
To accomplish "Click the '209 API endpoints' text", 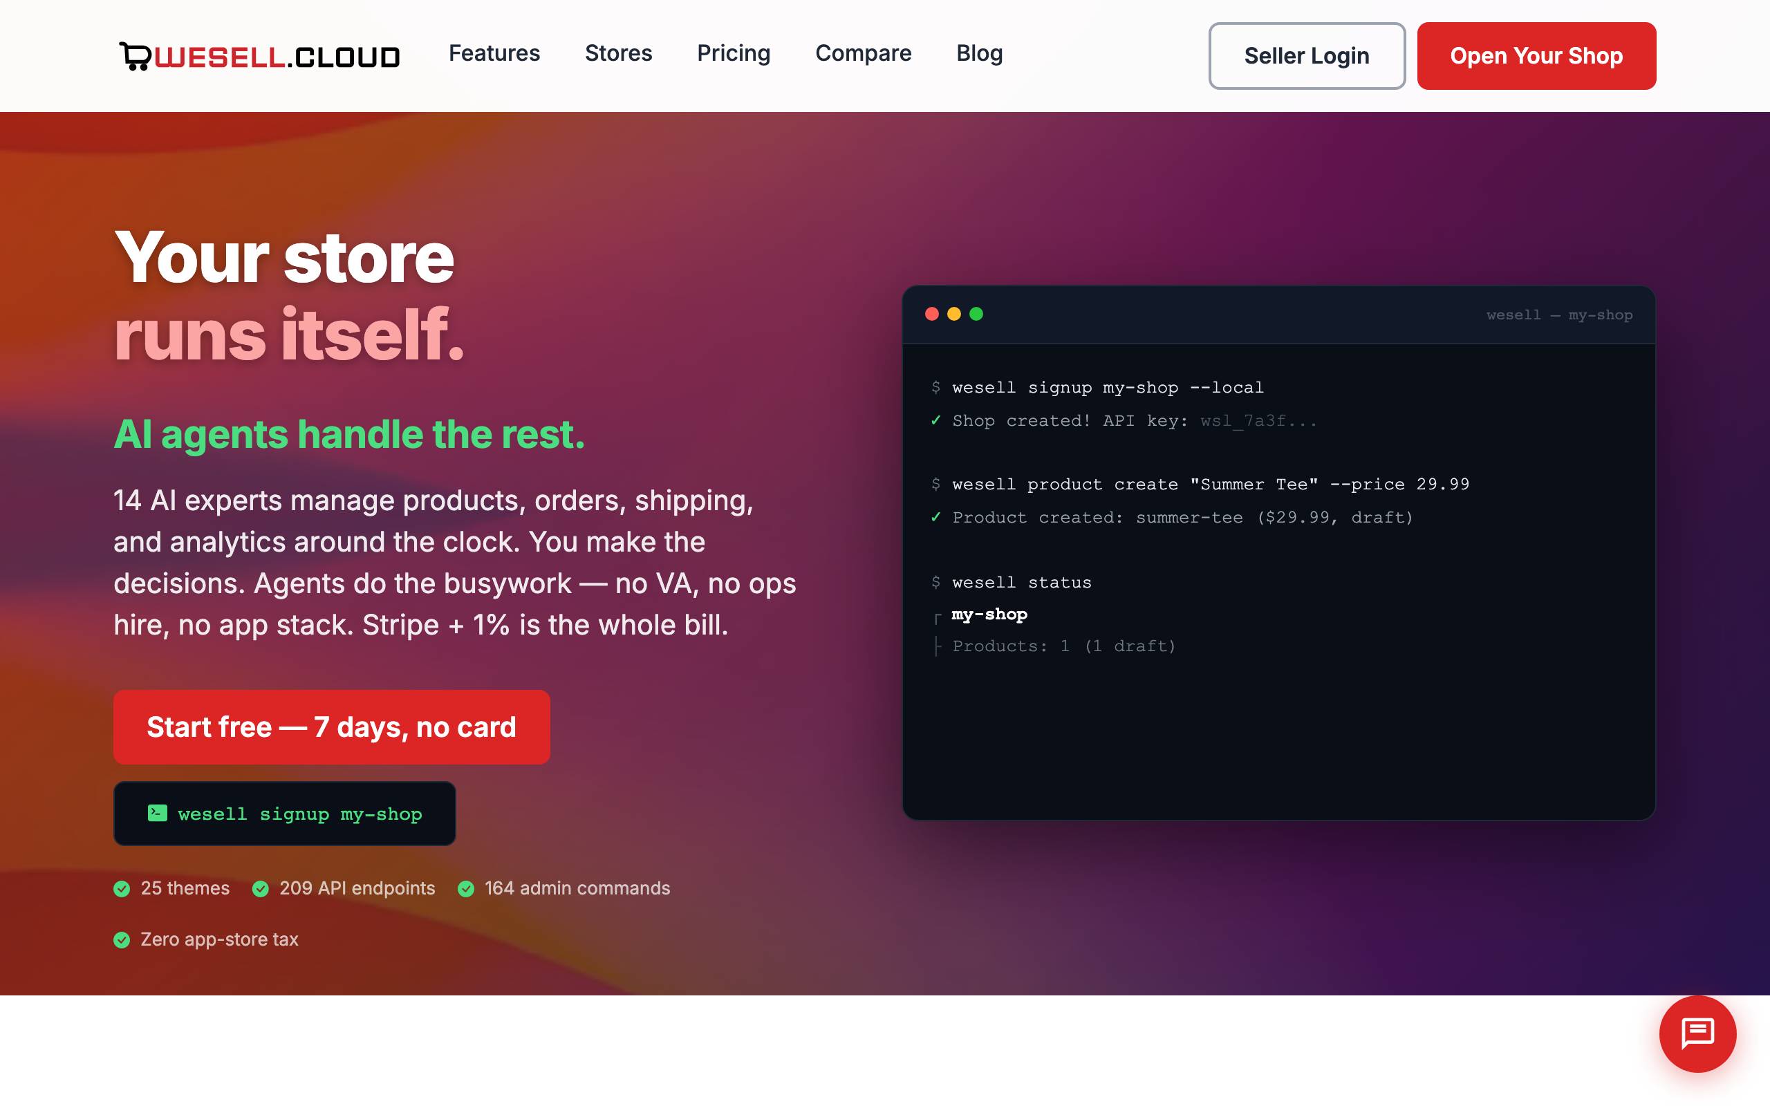I will [x=357, y=888].
